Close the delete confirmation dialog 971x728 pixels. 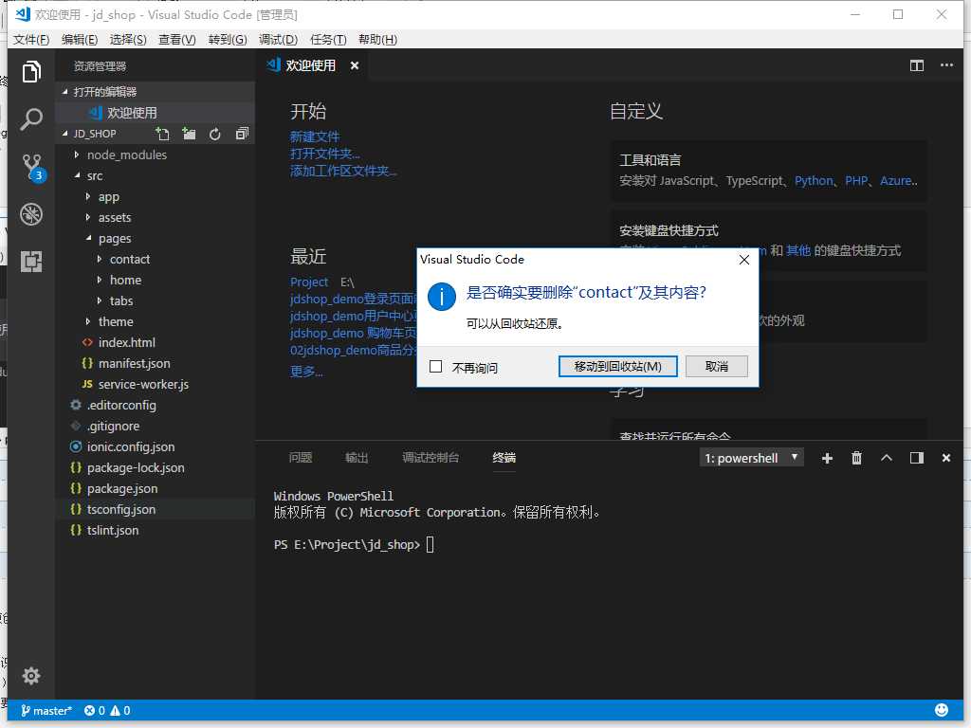point(743,260)
